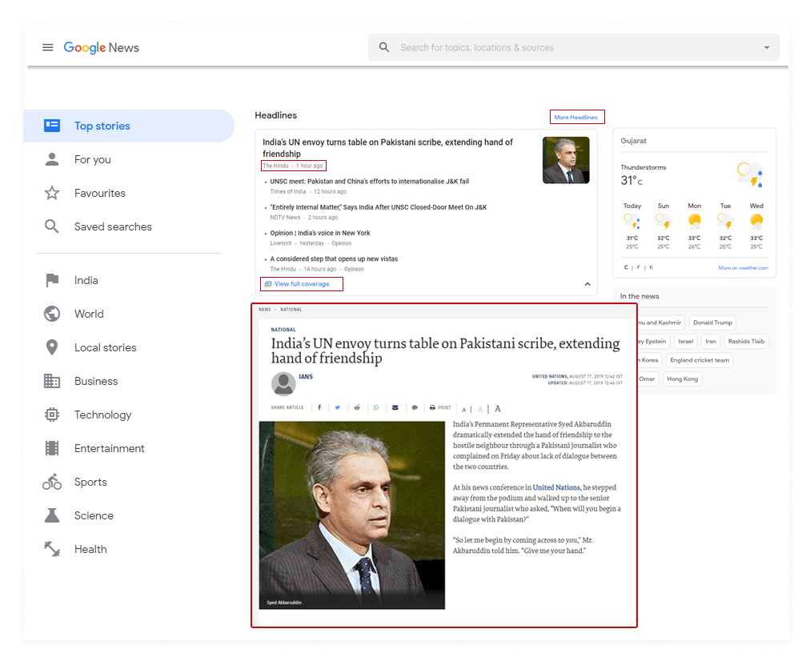Open More on weather.com link
806x665 pixels.
[744, 268]
